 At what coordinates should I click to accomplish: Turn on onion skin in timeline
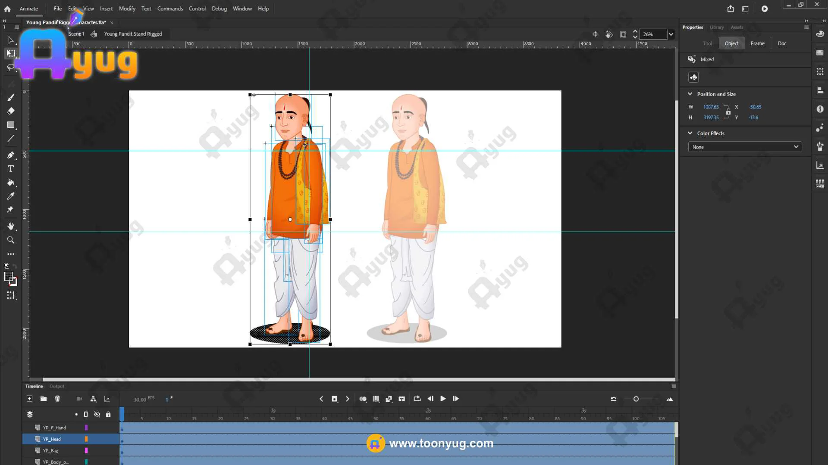(363, 399)
